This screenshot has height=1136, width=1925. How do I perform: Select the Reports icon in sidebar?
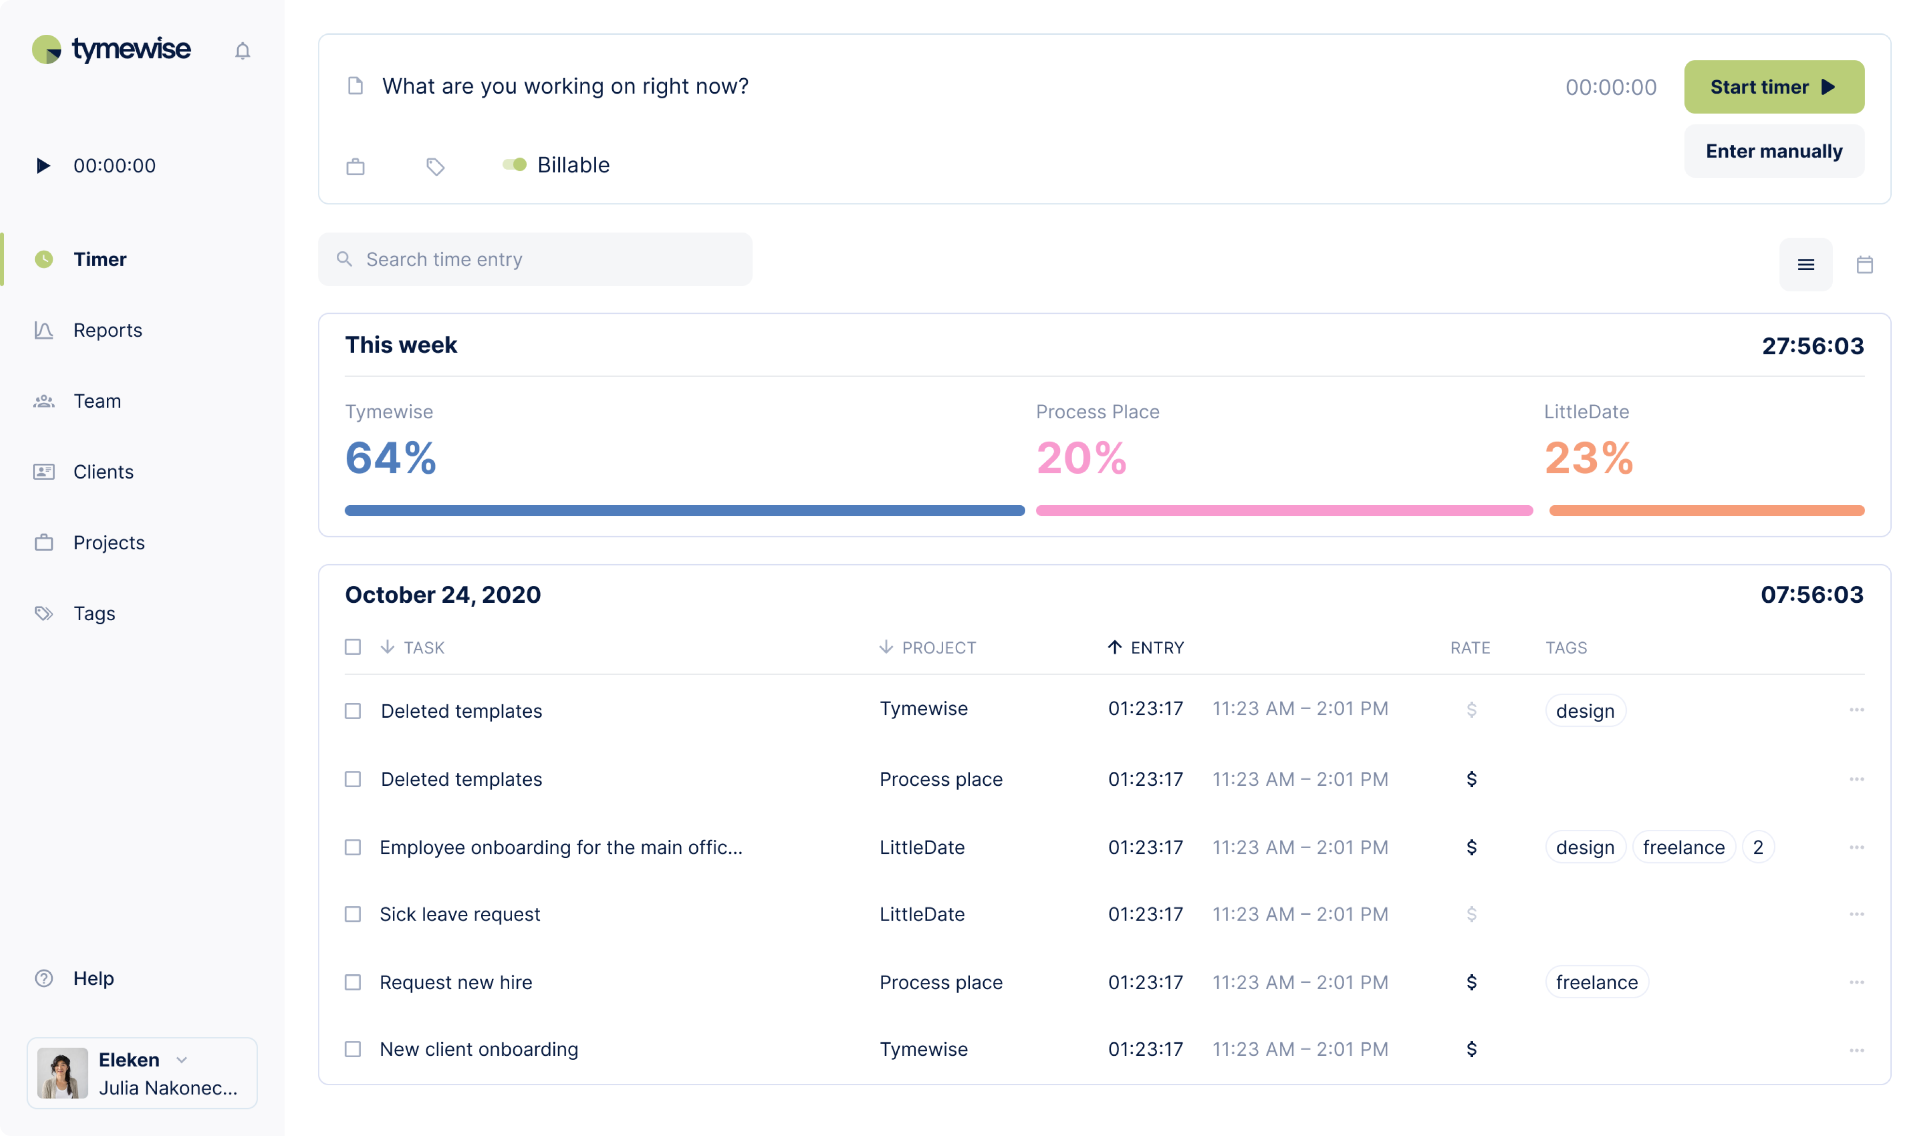(44, 330)
